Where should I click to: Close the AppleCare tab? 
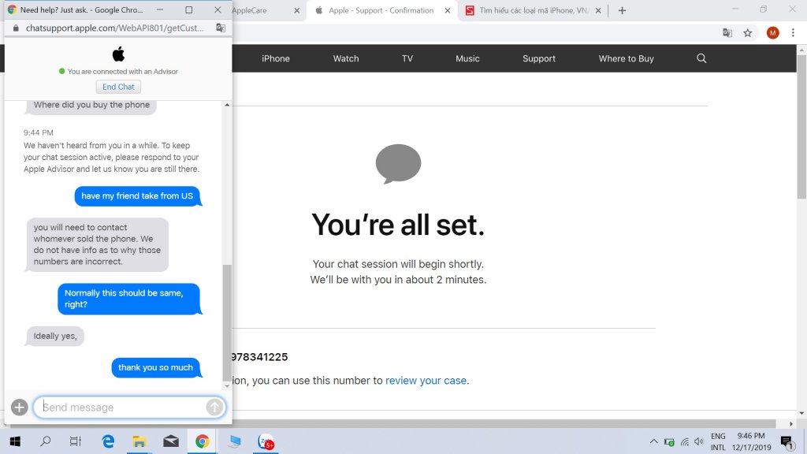coord(297,10)
